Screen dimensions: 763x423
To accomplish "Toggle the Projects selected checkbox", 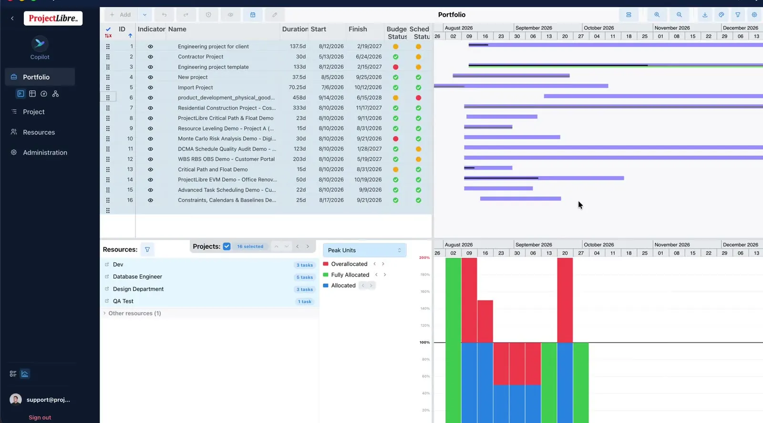I will [227, 246].
